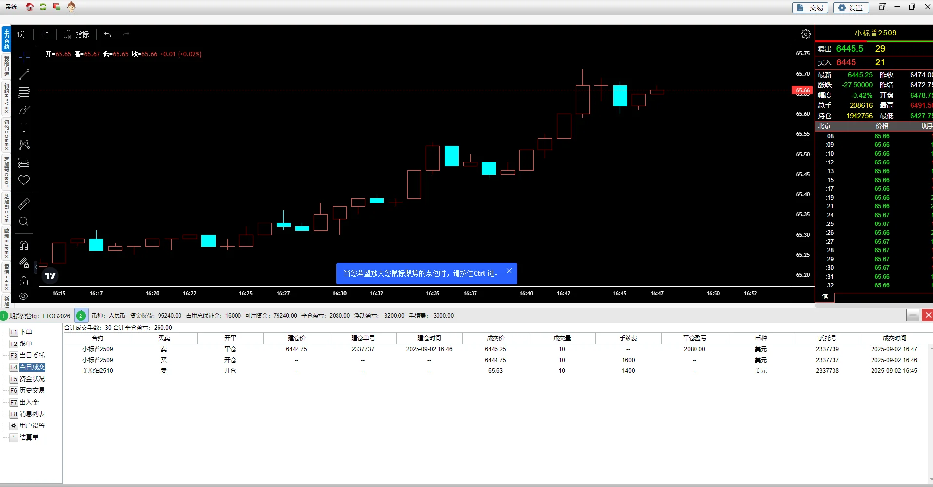Open F8 消息列表 in the tree
933x487 pixels.
(x=27, y=414)
